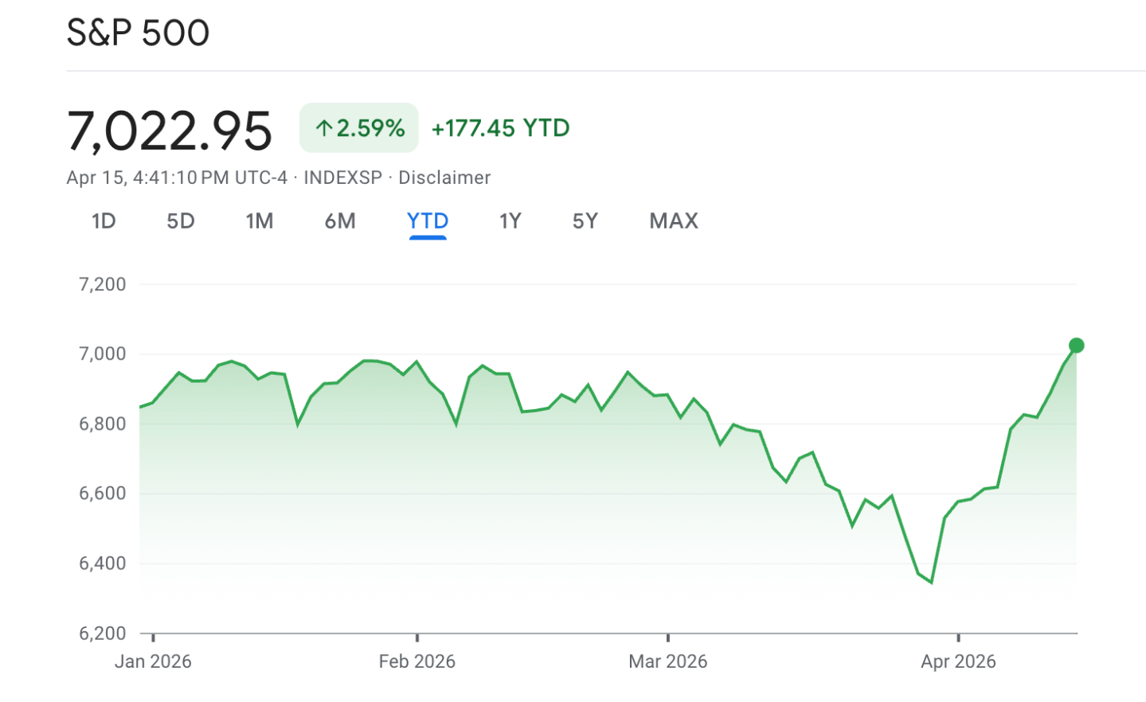Click the green up arrow icon
The width and height of the screenshot is (1146, 702).
pyautogui.click(x=323, y=128)
